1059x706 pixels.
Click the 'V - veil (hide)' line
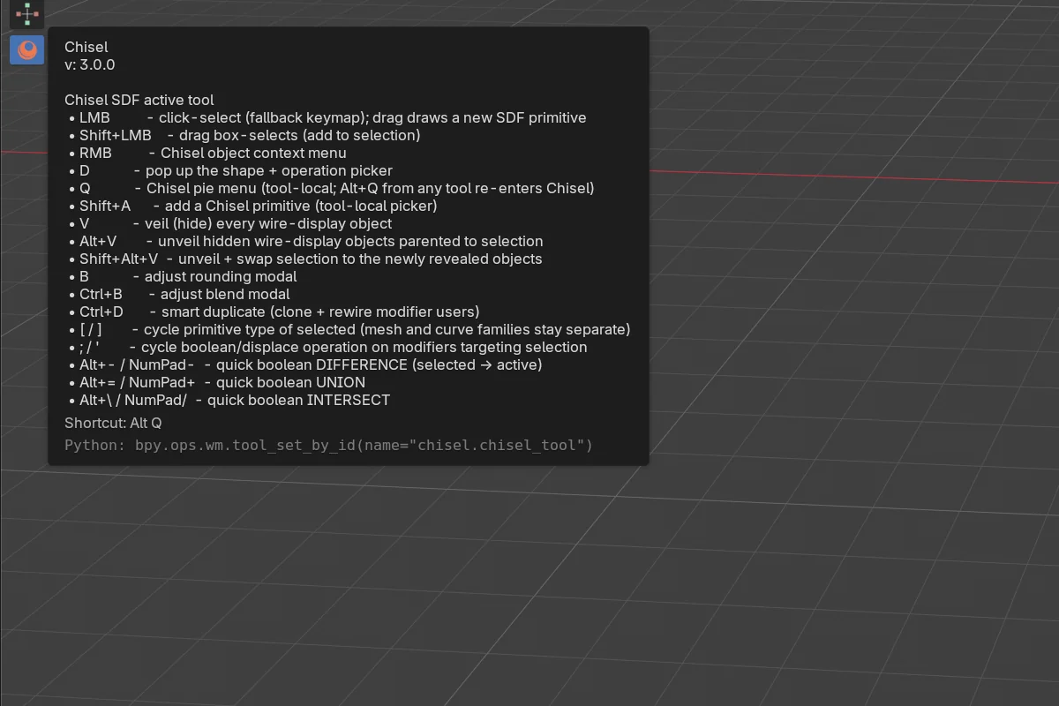pos(230,223)
